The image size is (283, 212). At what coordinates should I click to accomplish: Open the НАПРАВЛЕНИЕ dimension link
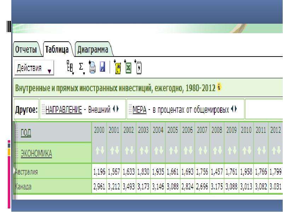tap(64, 110)
